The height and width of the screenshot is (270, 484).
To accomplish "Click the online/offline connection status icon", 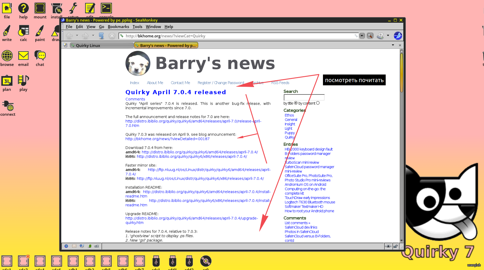I will 388,246.
